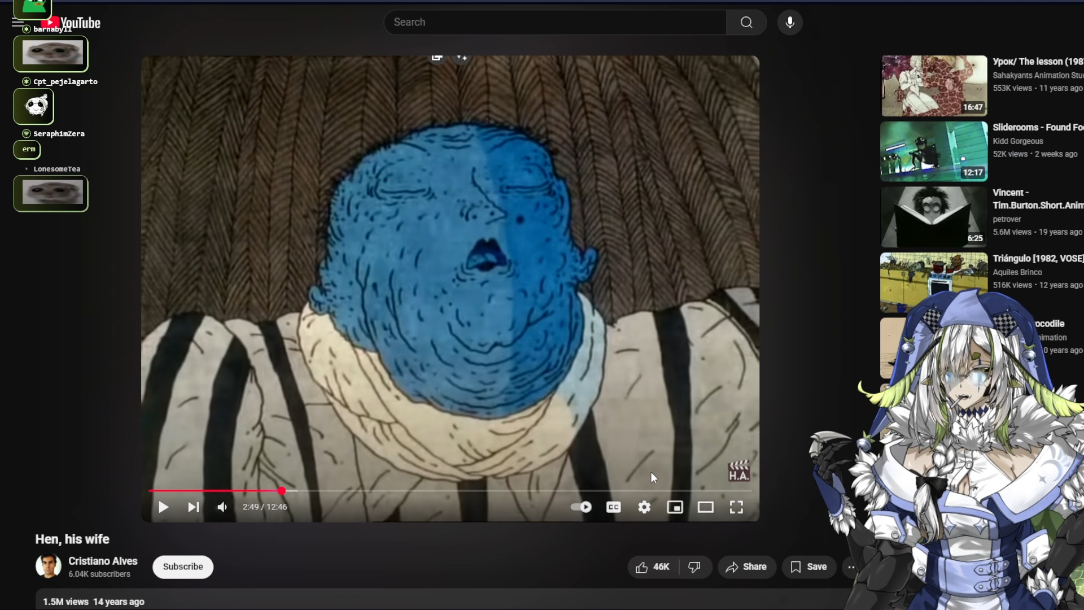Enter fullscreen mode
The height and width of the screenshot is (610, 1084).
tap(736, 507)
